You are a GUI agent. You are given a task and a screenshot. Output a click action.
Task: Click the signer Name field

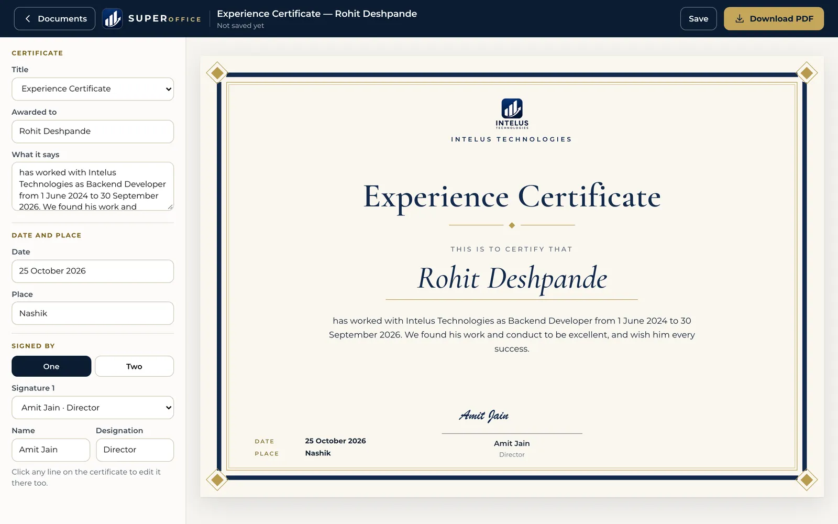[51, 450]
